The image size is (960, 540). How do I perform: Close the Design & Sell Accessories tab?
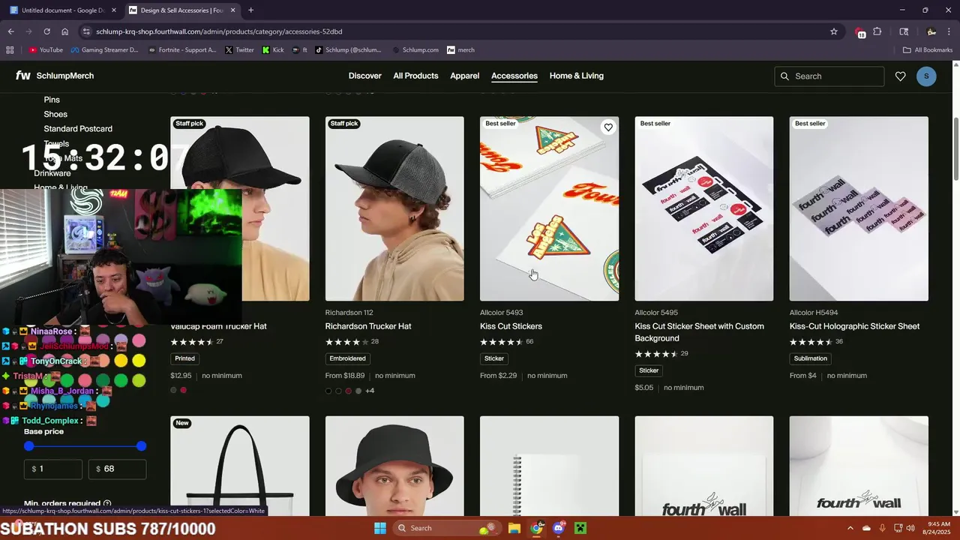click(x=233, y=10)
